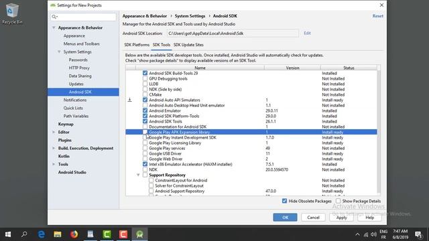Viewport: 429px width, 241px height.
Task: Sort the table by the Name column header
Action: 200,68
